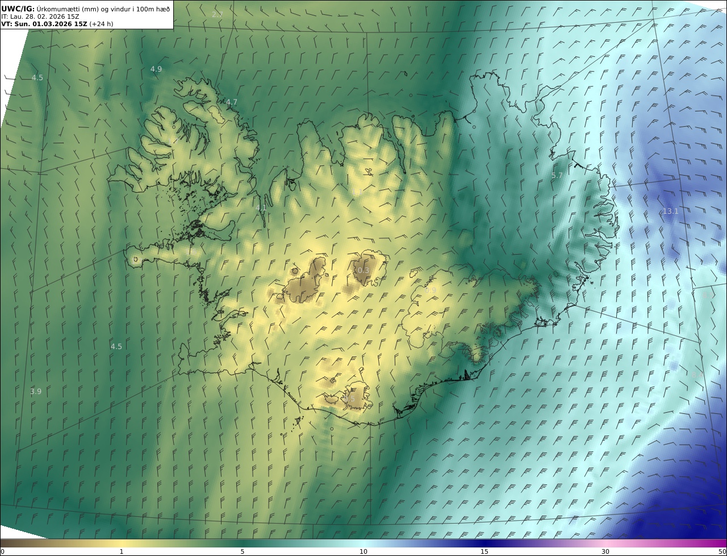
Task: Click the 5.7 value in east Iceland
Action: coord(557,176)
